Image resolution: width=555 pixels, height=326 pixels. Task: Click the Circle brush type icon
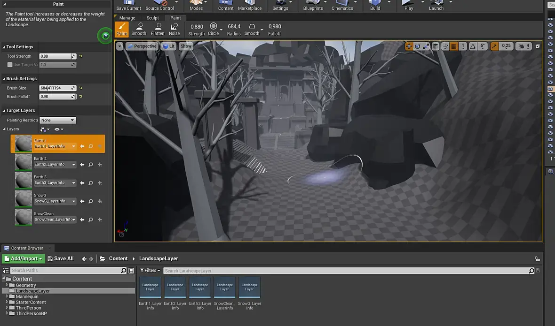coord(214,27)
